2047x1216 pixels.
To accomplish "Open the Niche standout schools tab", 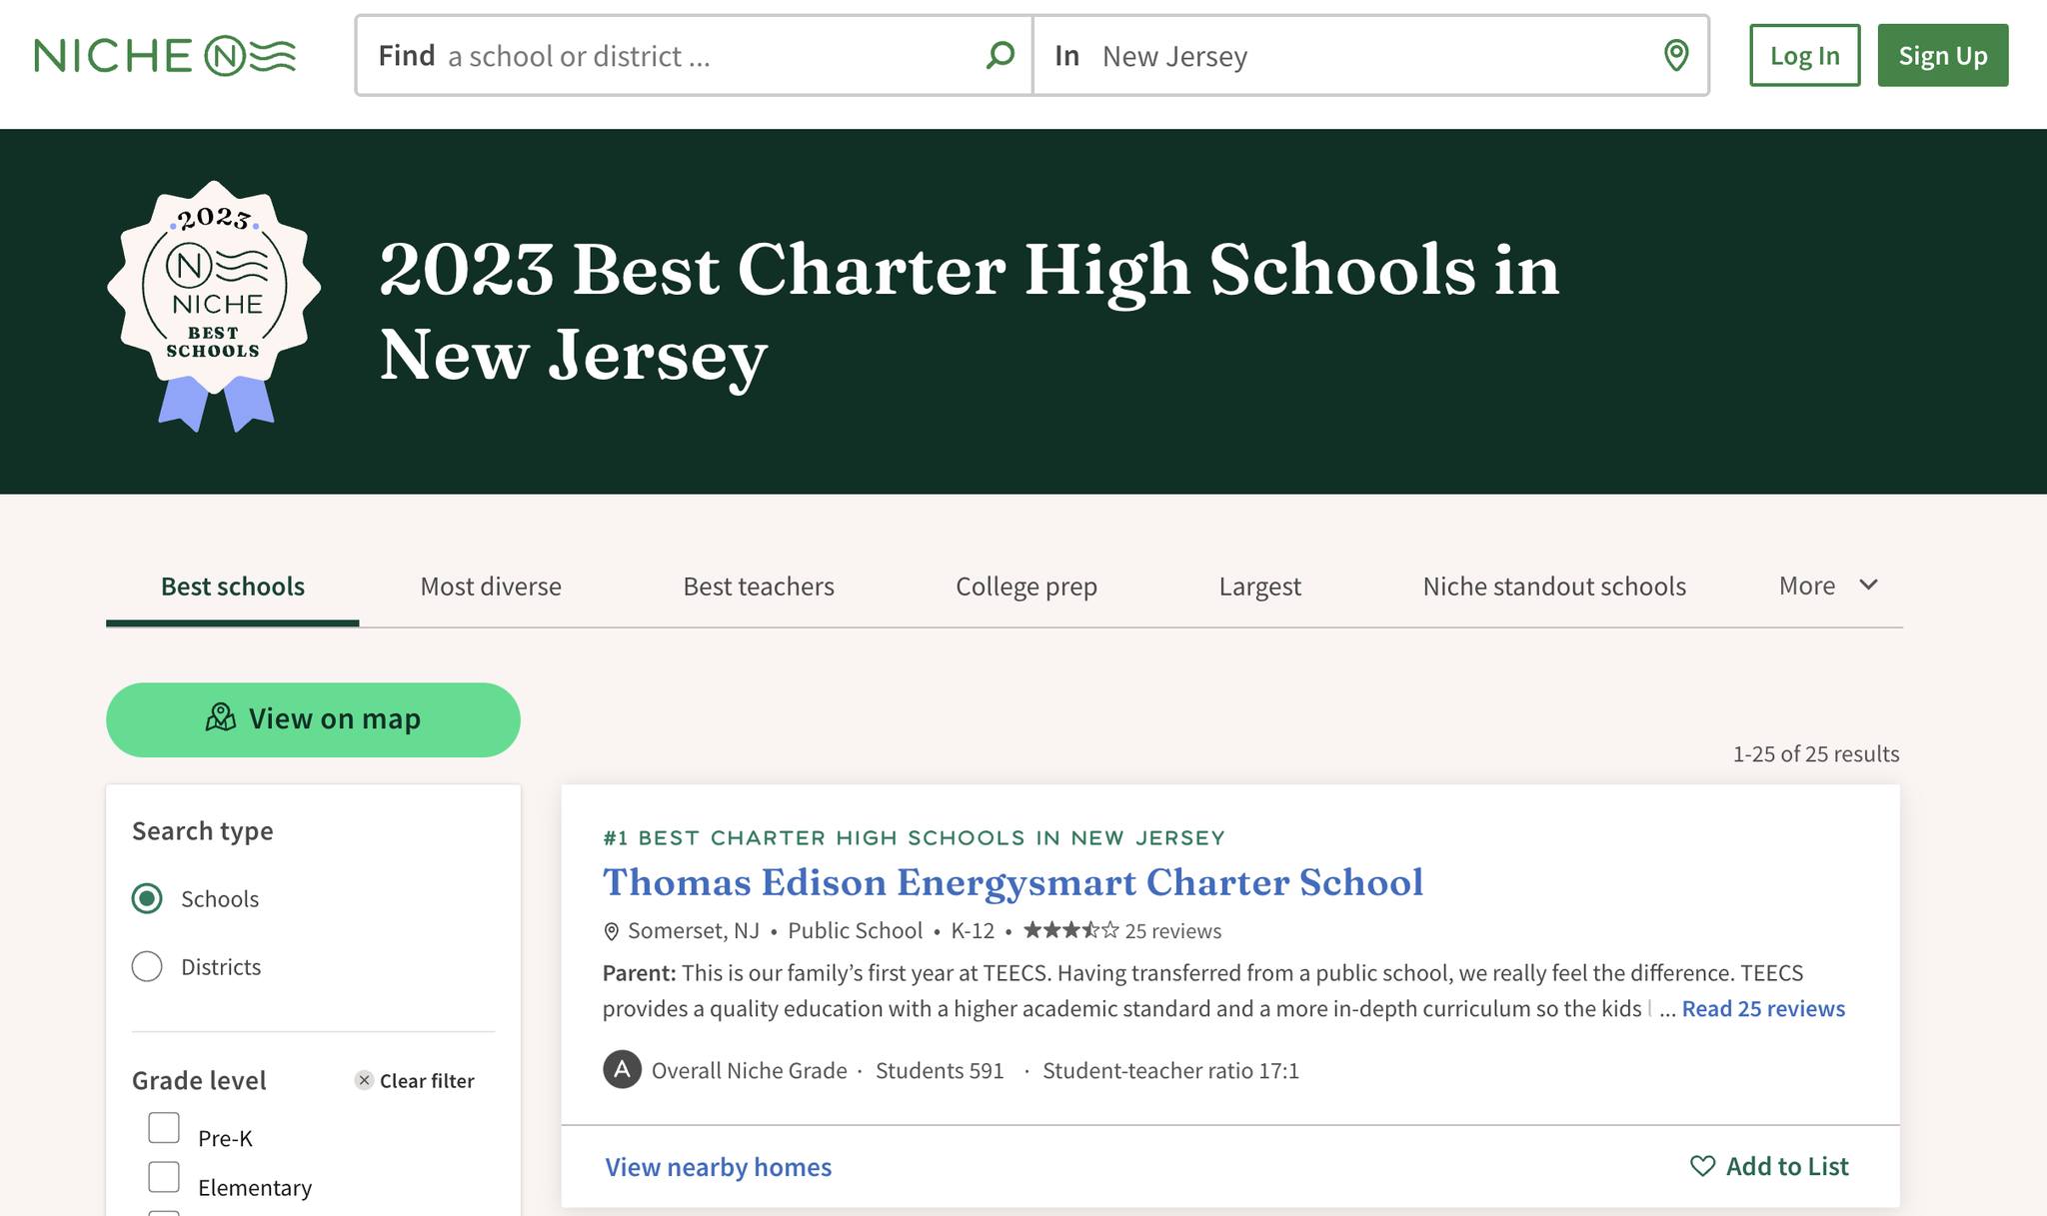I will pyautogui.click(x=1554, y=587).
